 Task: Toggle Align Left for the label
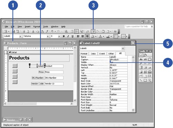pyautogui.click(x=78, y=36)
